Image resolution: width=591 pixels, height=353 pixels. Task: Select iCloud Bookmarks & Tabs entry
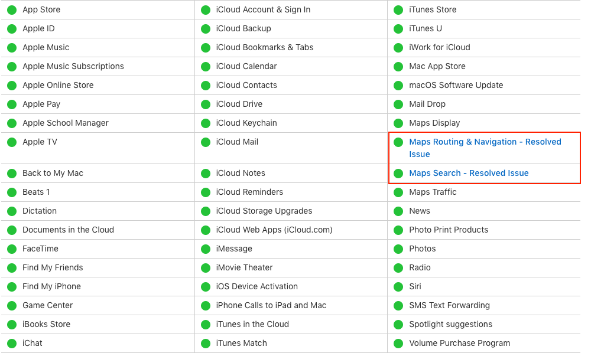coord(265,47)
